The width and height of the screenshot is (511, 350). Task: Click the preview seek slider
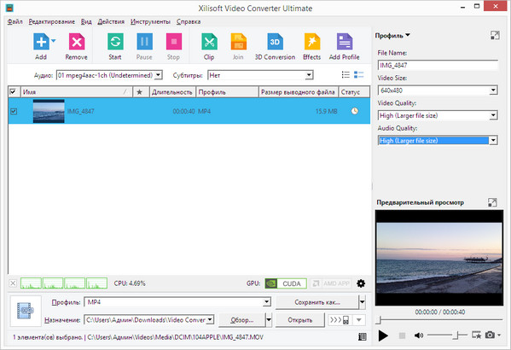tap(439, 319)
